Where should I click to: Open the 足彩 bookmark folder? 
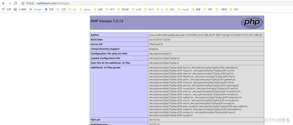(234, 9)
